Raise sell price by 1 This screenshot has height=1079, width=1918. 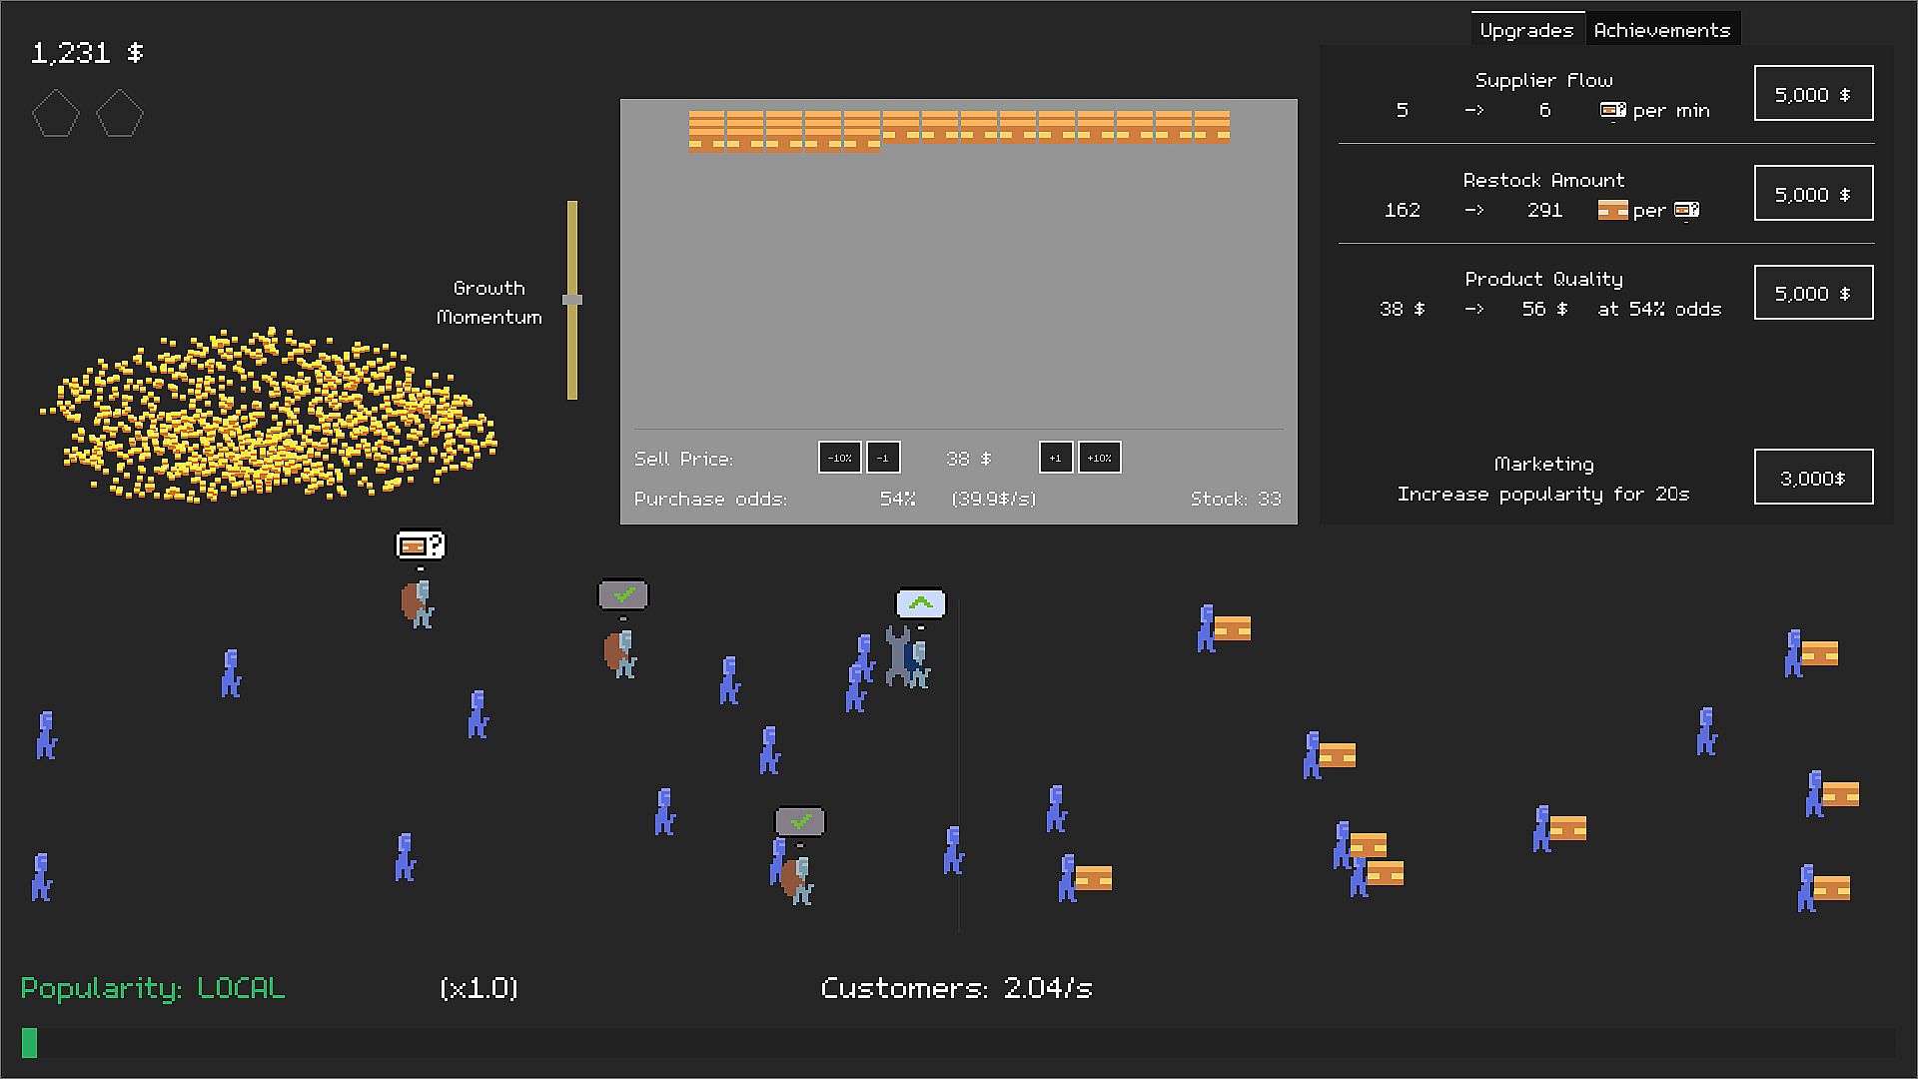click(x=1056, y=458)
